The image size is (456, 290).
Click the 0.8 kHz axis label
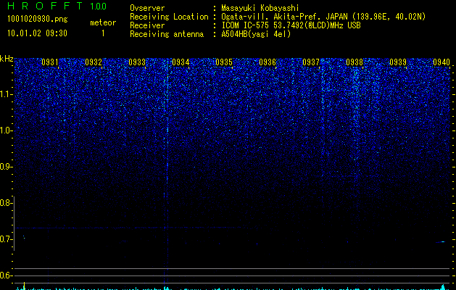tap(6, 203)
